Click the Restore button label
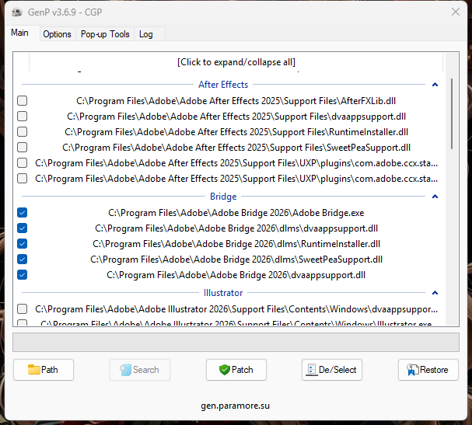Viewport: 472px width, 425px height. pos(434,369)
